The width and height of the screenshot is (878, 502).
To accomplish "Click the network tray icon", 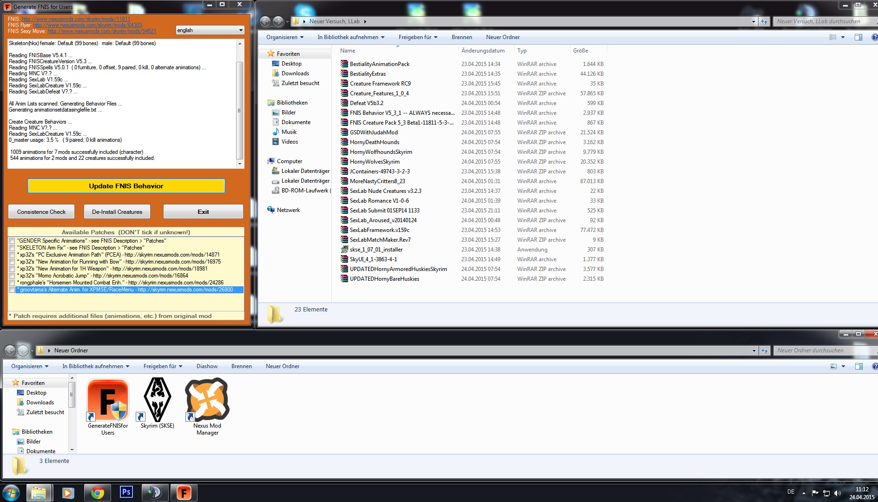I will click(x=826, y=493).
